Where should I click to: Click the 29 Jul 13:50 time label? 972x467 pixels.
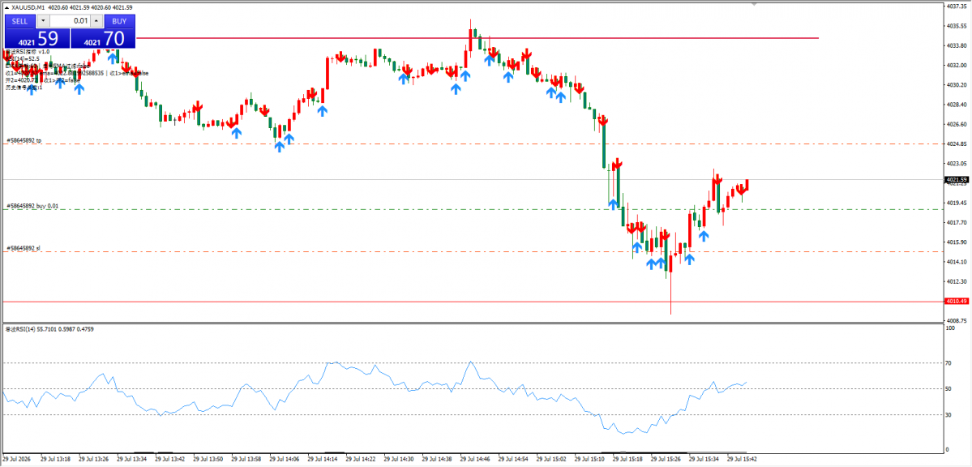point(208,460)
